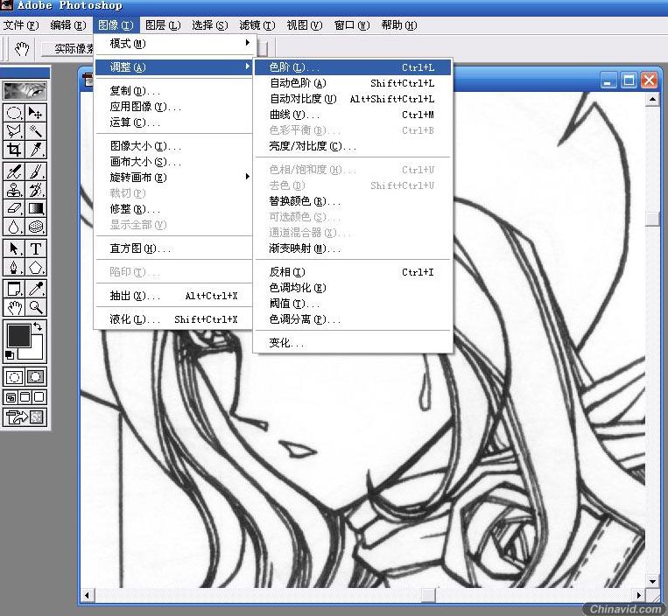This screenshot has height=616, width=668.
Task: Switch to Standard editing mode
Action: [14, 377]
